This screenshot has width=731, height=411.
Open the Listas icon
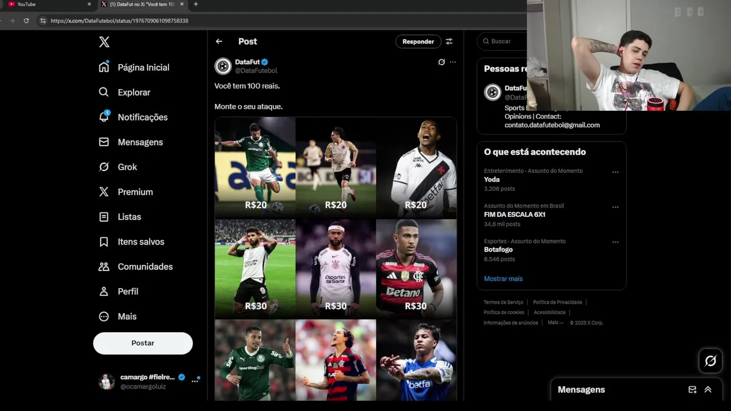tap(104, 217)
